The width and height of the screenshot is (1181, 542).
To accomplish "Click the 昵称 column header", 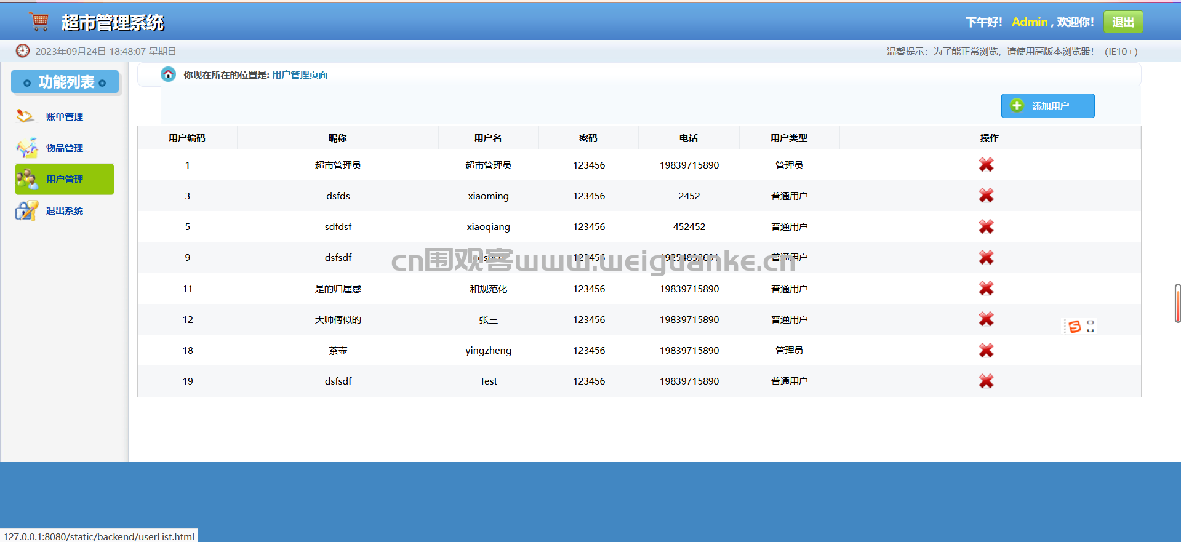I will tap(338, 138).
